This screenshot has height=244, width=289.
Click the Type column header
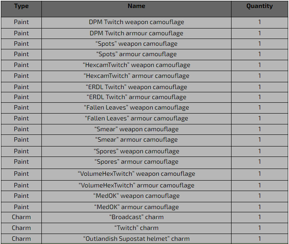[21, 6]
